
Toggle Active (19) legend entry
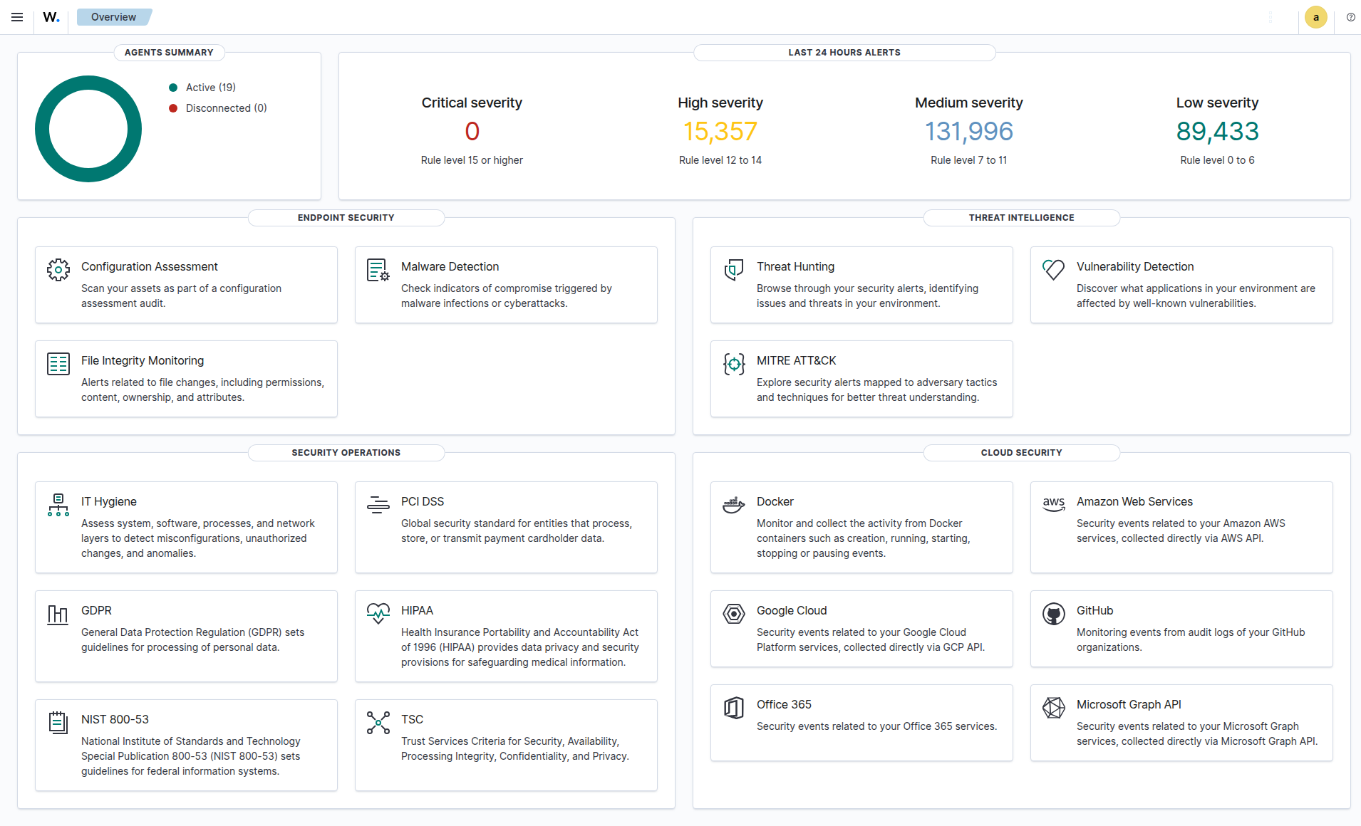click(210, 88)
